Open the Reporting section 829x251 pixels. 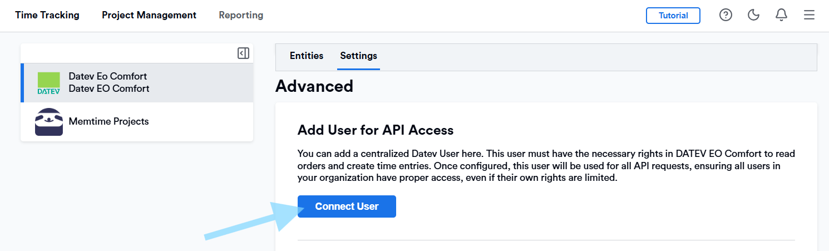coord(241,16)
